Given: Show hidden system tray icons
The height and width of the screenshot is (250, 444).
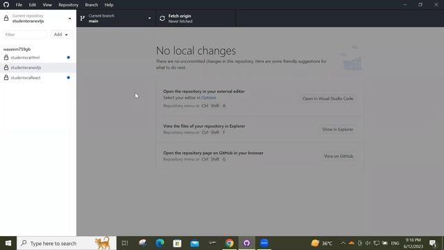Looking at the screenshot, I should coord(343,243).
